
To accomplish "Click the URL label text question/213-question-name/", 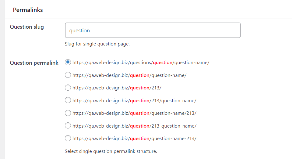I will [134, 126].
